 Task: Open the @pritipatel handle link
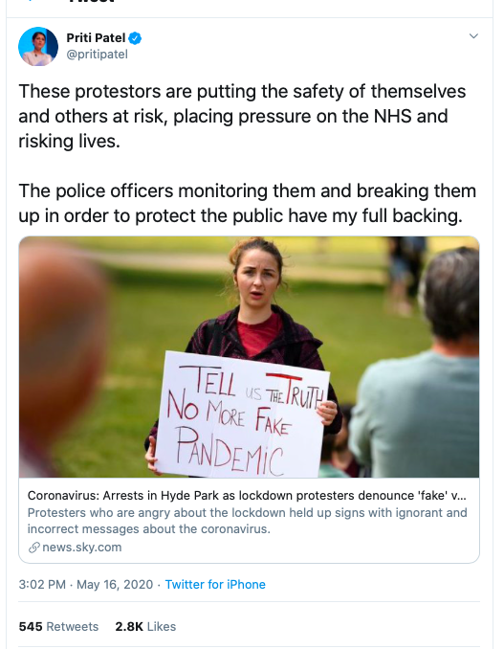click(98, 55)
